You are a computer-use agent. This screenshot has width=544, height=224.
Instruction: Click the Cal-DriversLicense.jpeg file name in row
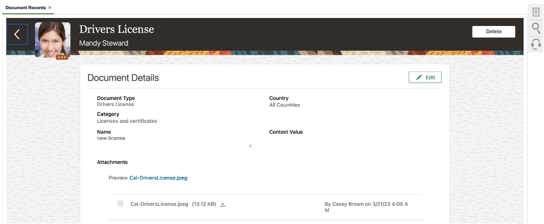point(159,204)
